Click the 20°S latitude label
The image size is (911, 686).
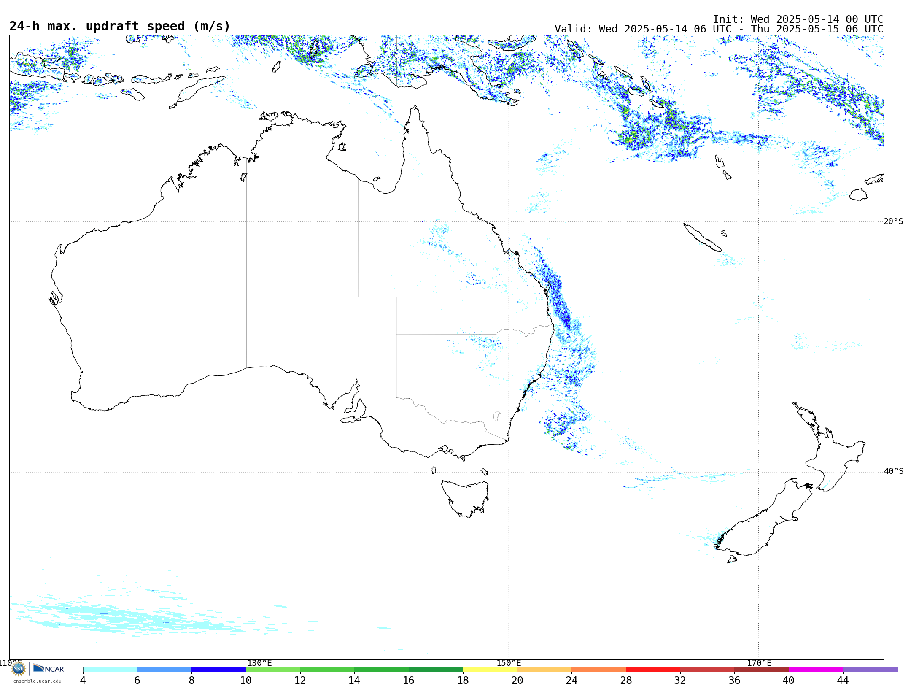pyautogui.click(x=894, y=221)
